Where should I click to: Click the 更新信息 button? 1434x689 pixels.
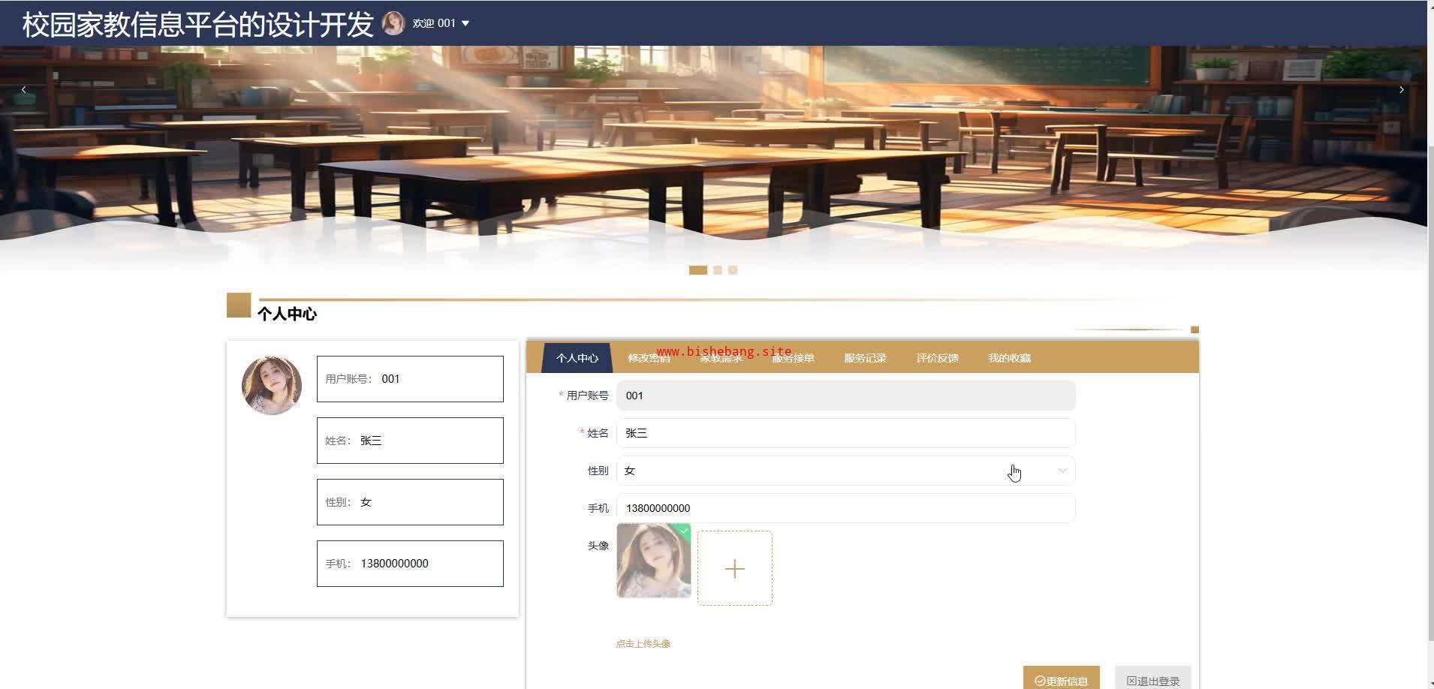pyautogui.click(x=1061, y=679)
